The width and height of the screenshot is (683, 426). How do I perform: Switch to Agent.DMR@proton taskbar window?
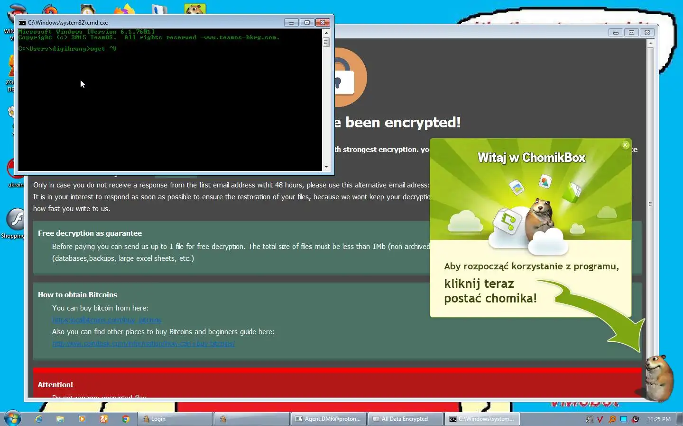coord(329,419)
